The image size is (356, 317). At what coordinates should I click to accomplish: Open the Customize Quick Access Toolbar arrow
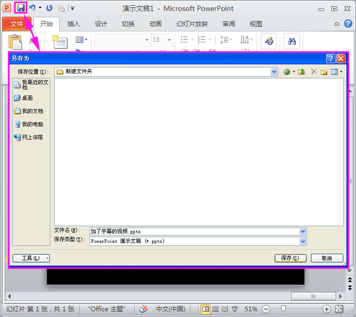72,8
